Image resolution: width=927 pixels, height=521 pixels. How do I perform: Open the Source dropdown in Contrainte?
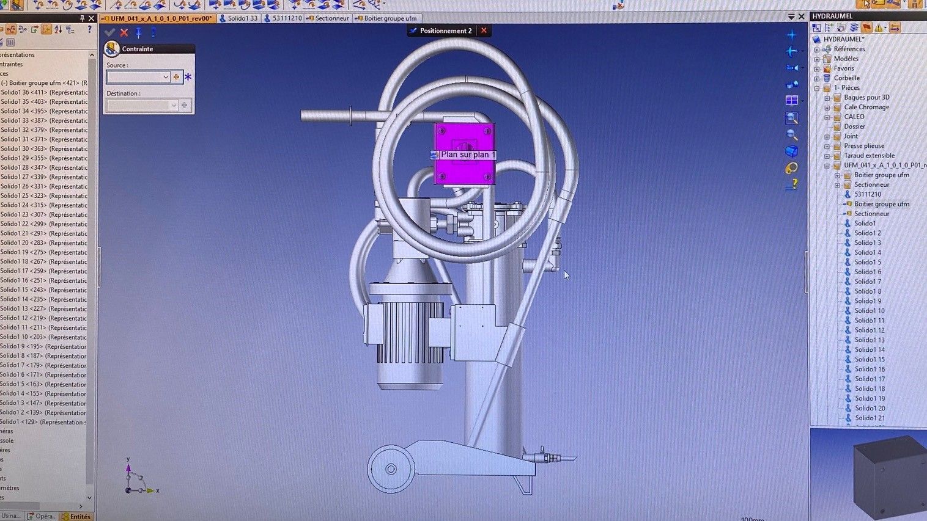point(166,77)
